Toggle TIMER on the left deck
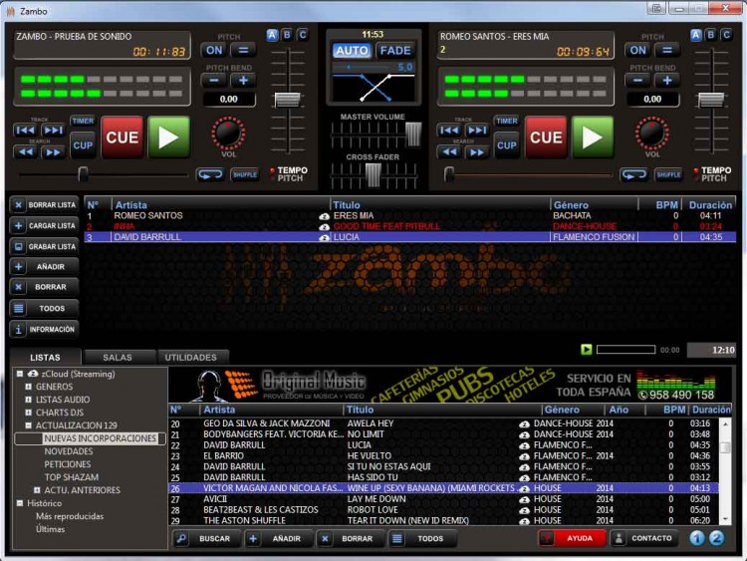The image size is (747, 561). tap(83, 121)
